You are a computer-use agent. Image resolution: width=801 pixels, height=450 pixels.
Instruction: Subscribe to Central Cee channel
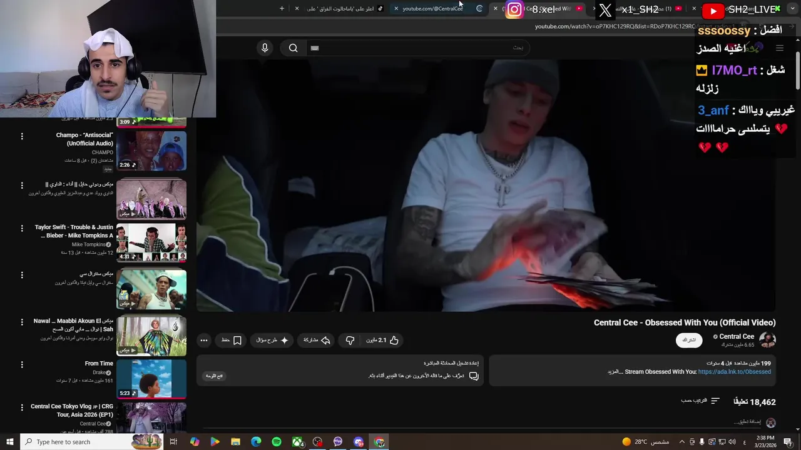click(689, 340)
